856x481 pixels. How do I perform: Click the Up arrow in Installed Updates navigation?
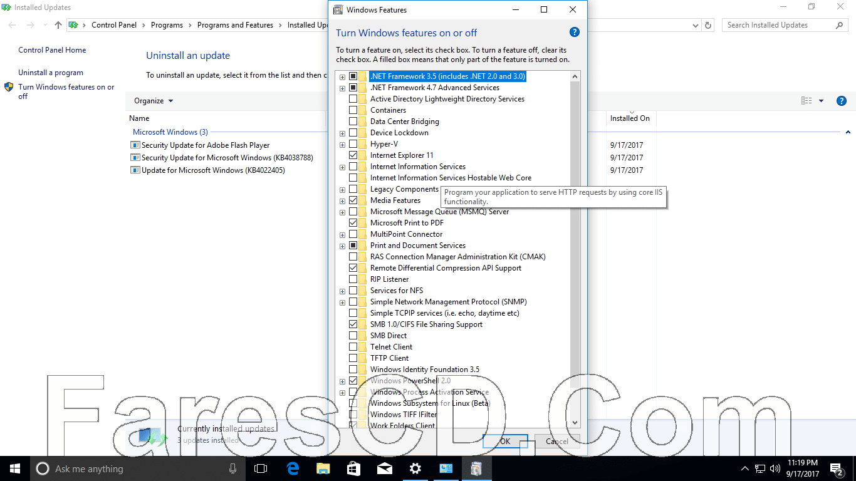point(58,25)
